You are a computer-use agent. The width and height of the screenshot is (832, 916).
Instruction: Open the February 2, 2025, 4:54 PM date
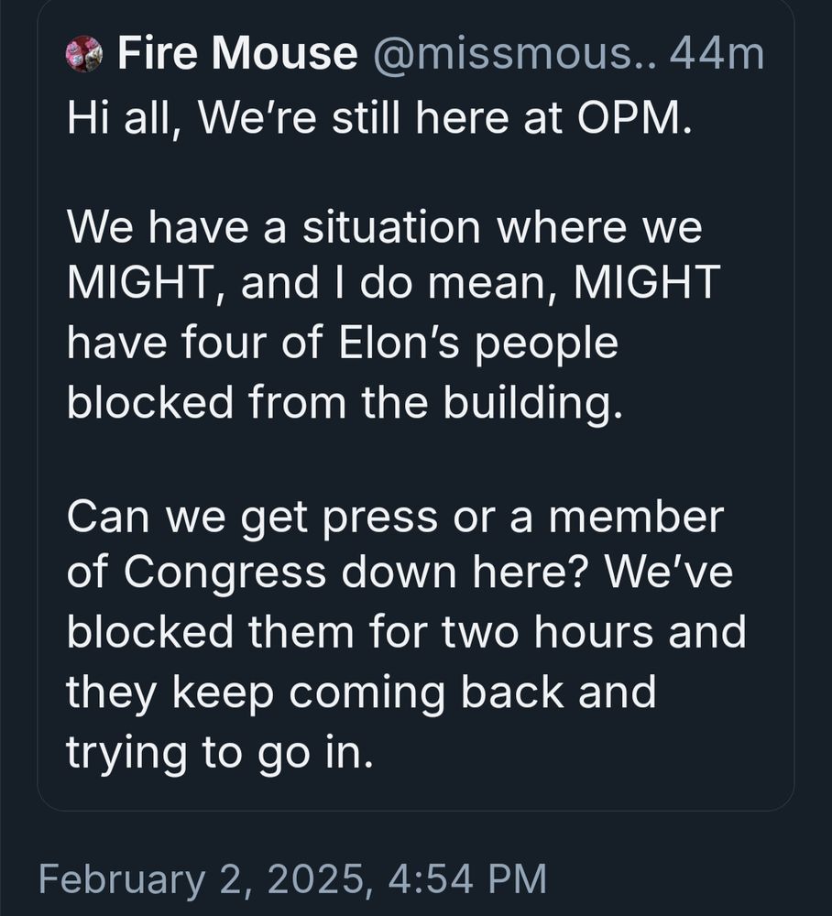(292, 878)
